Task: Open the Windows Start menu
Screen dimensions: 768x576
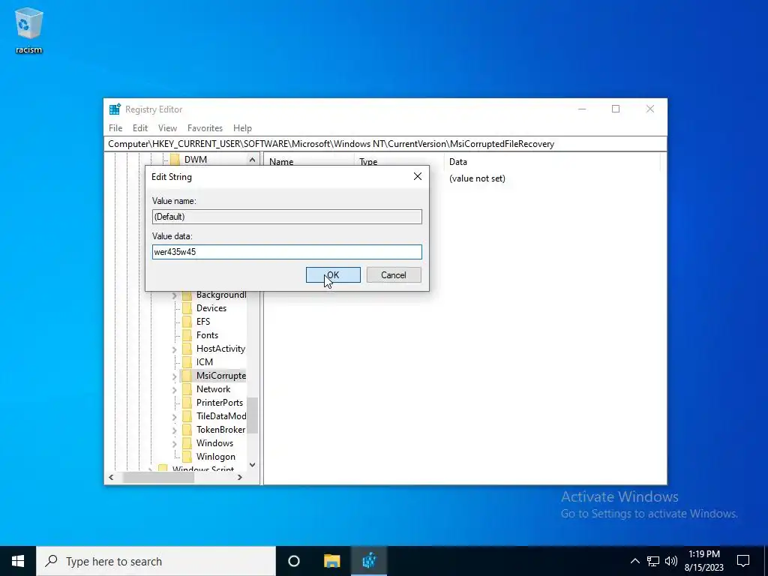Action: coord(18,561)
